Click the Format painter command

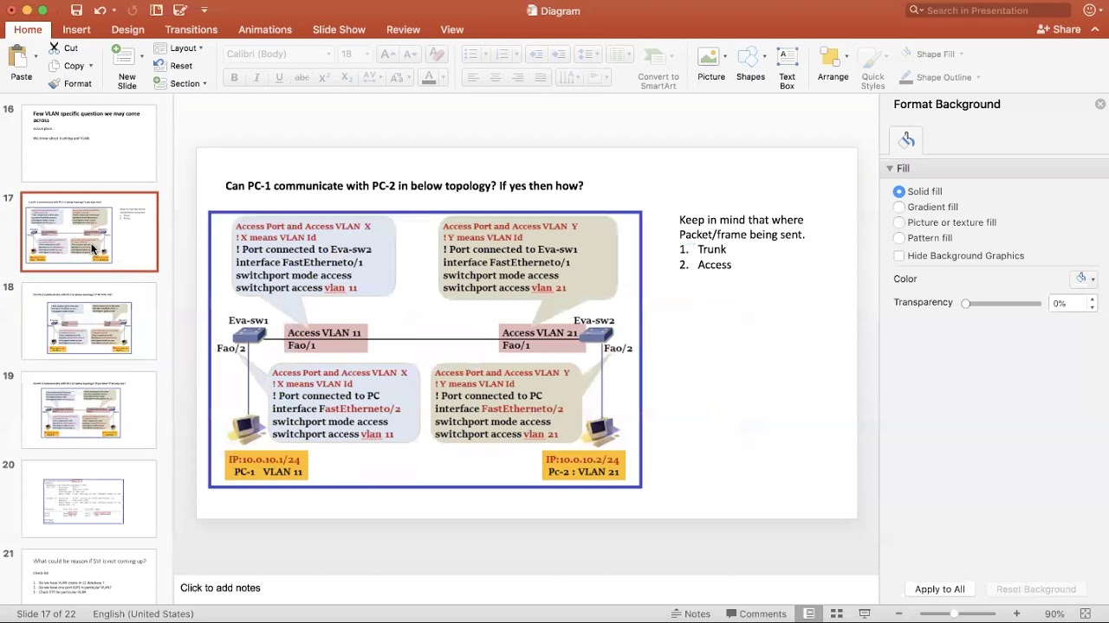[x=70, y=84]
